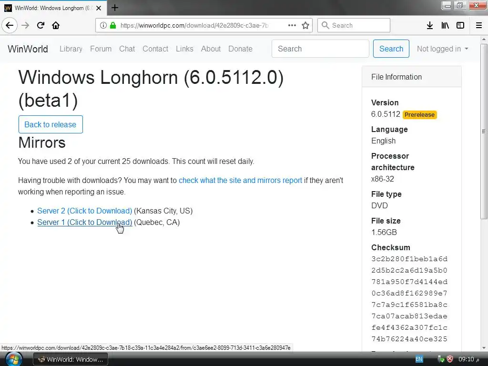Click the 6.0.5112 version number

pos(386,114)
